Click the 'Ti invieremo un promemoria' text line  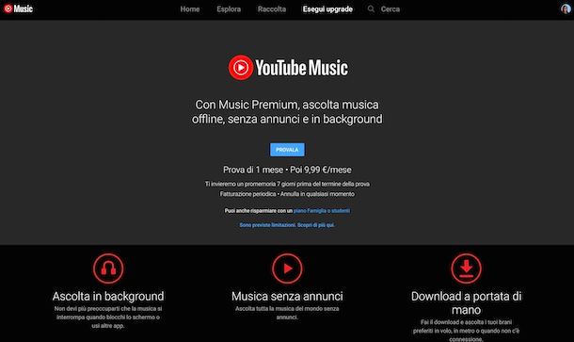(x=287, y=184)
